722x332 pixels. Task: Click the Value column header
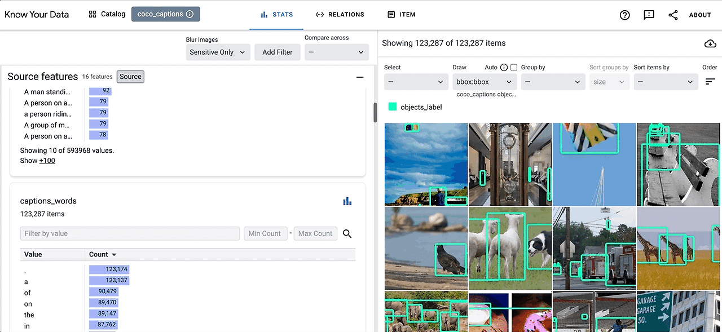[33, 254]
